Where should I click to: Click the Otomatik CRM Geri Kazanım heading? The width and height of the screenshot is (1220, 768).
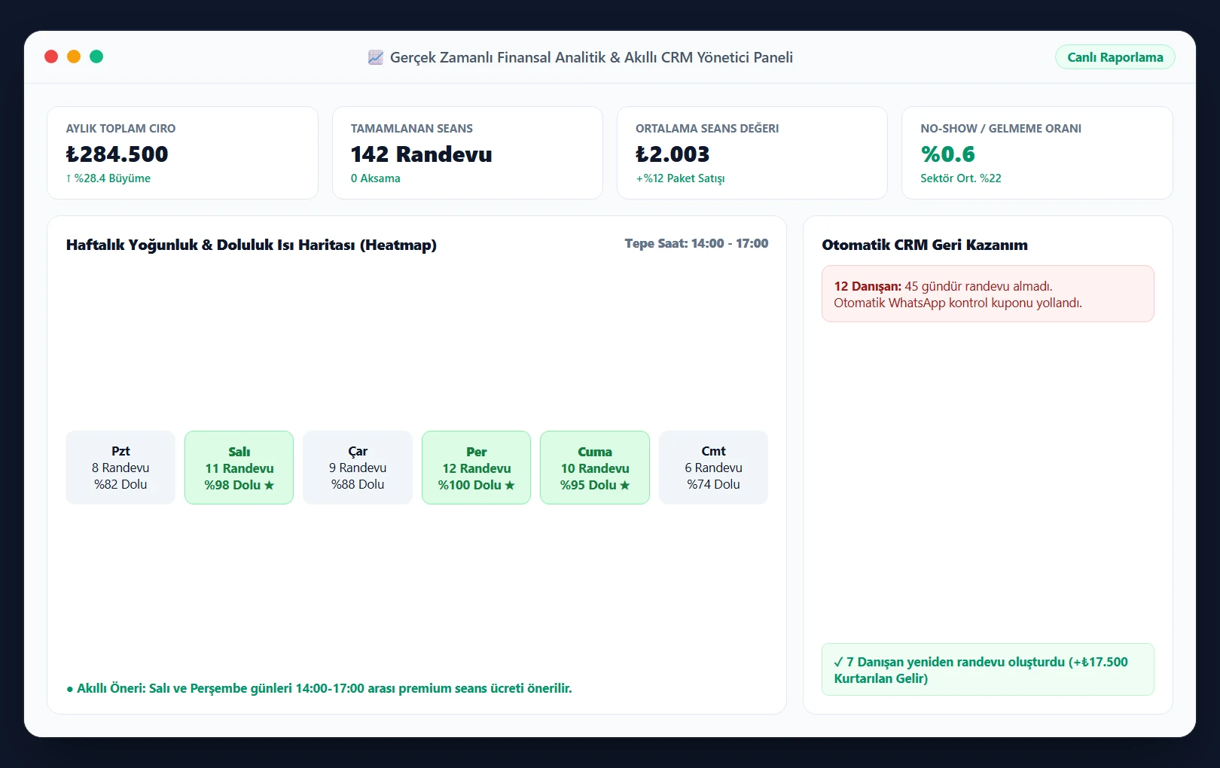tap(925, 245)
